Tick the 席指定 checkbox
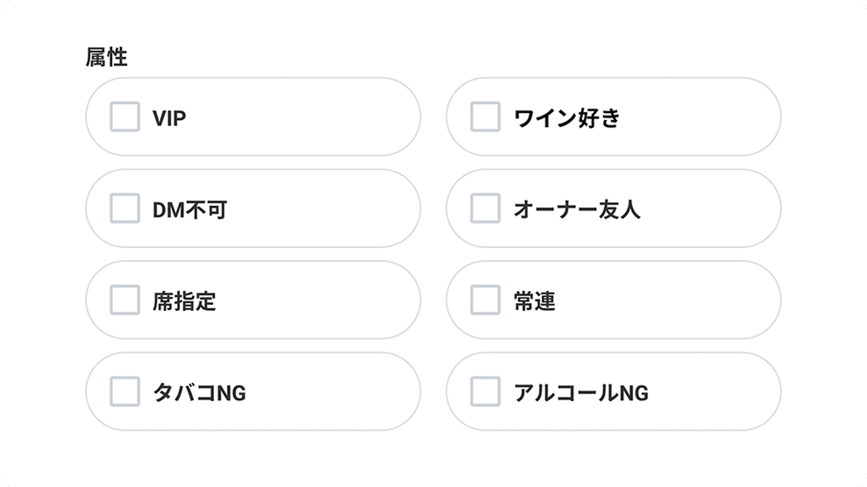 point(124,300)
